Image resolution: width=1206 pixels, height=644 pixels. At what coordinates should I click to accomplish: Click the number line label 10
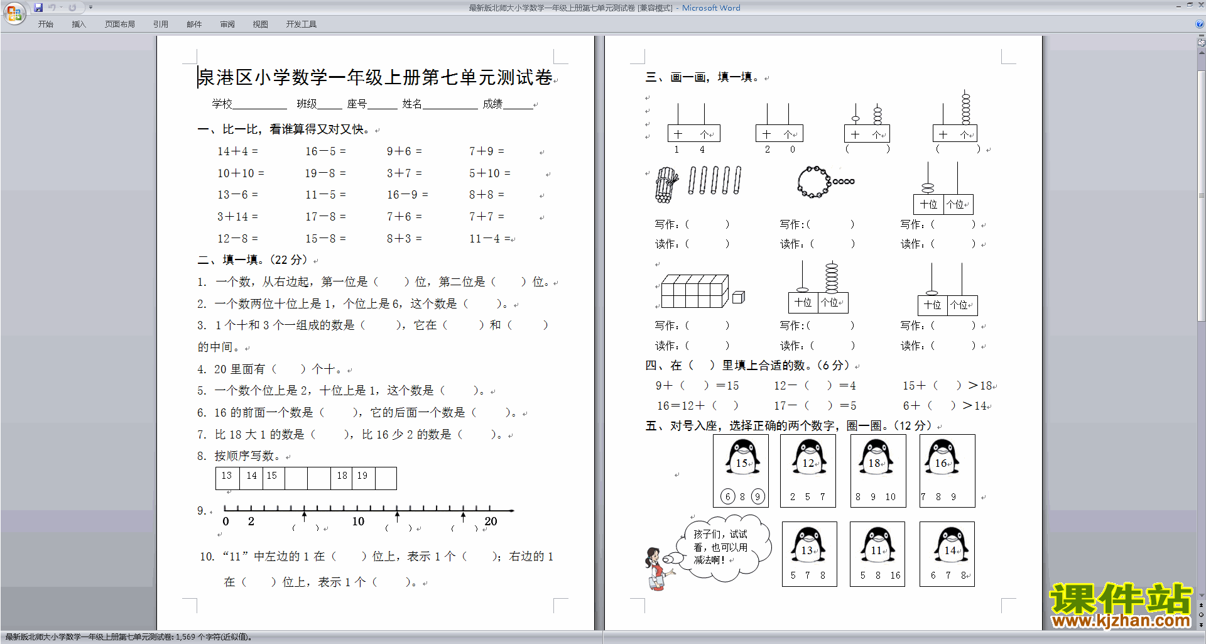[358, 521]
